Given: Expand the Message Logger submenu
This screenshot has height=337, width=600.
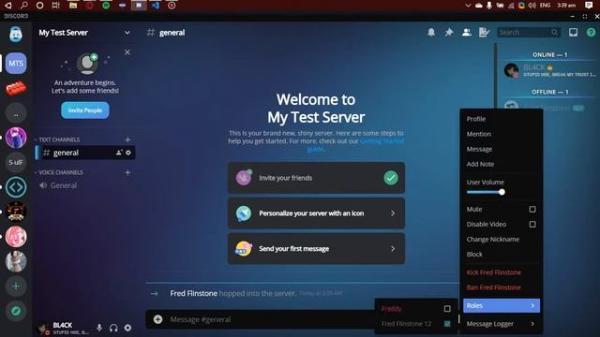Looking at the screenshot, I should tap(502, 324).
